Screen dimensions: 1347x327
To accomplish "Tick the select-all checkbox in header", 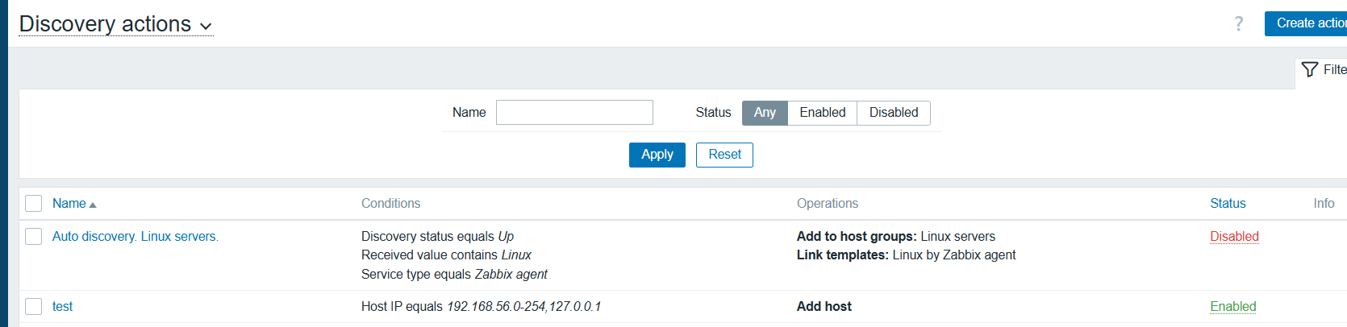I will pos(33,204).
